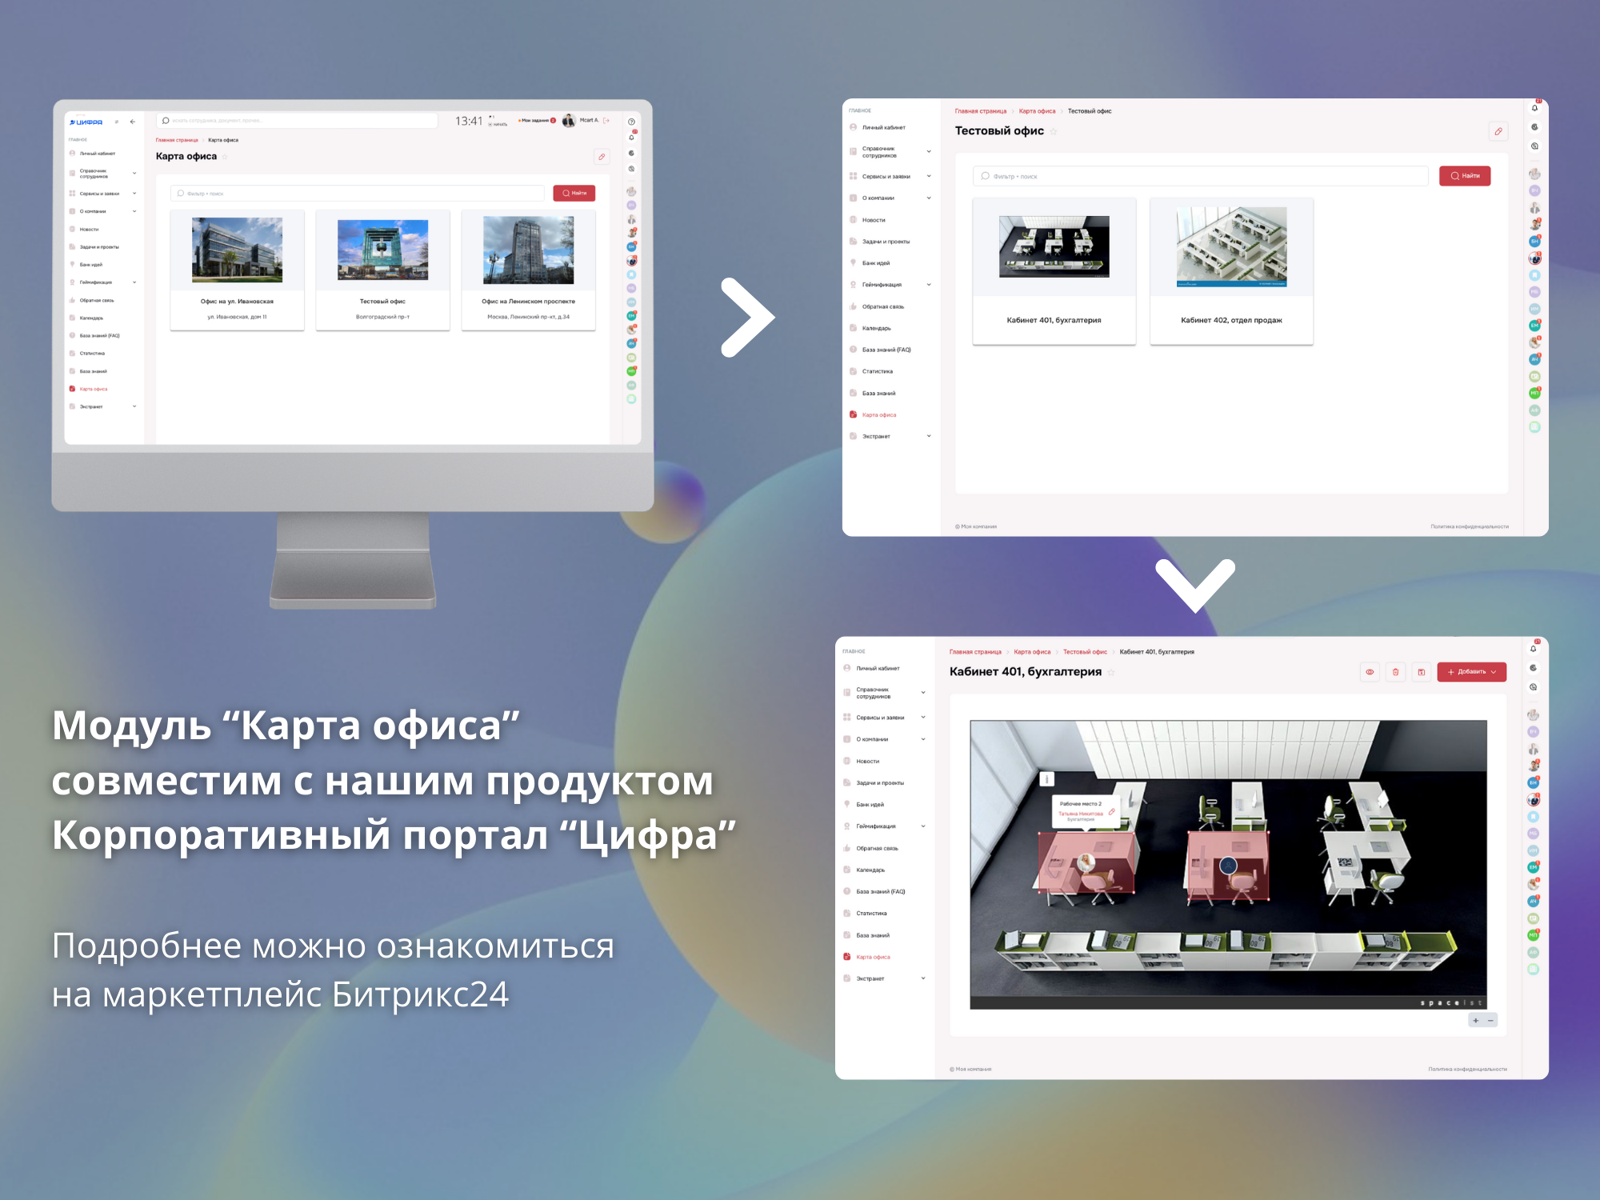Open the notification bell with badge 21
The image size is (1600, 1200).
pos(1533,650)
